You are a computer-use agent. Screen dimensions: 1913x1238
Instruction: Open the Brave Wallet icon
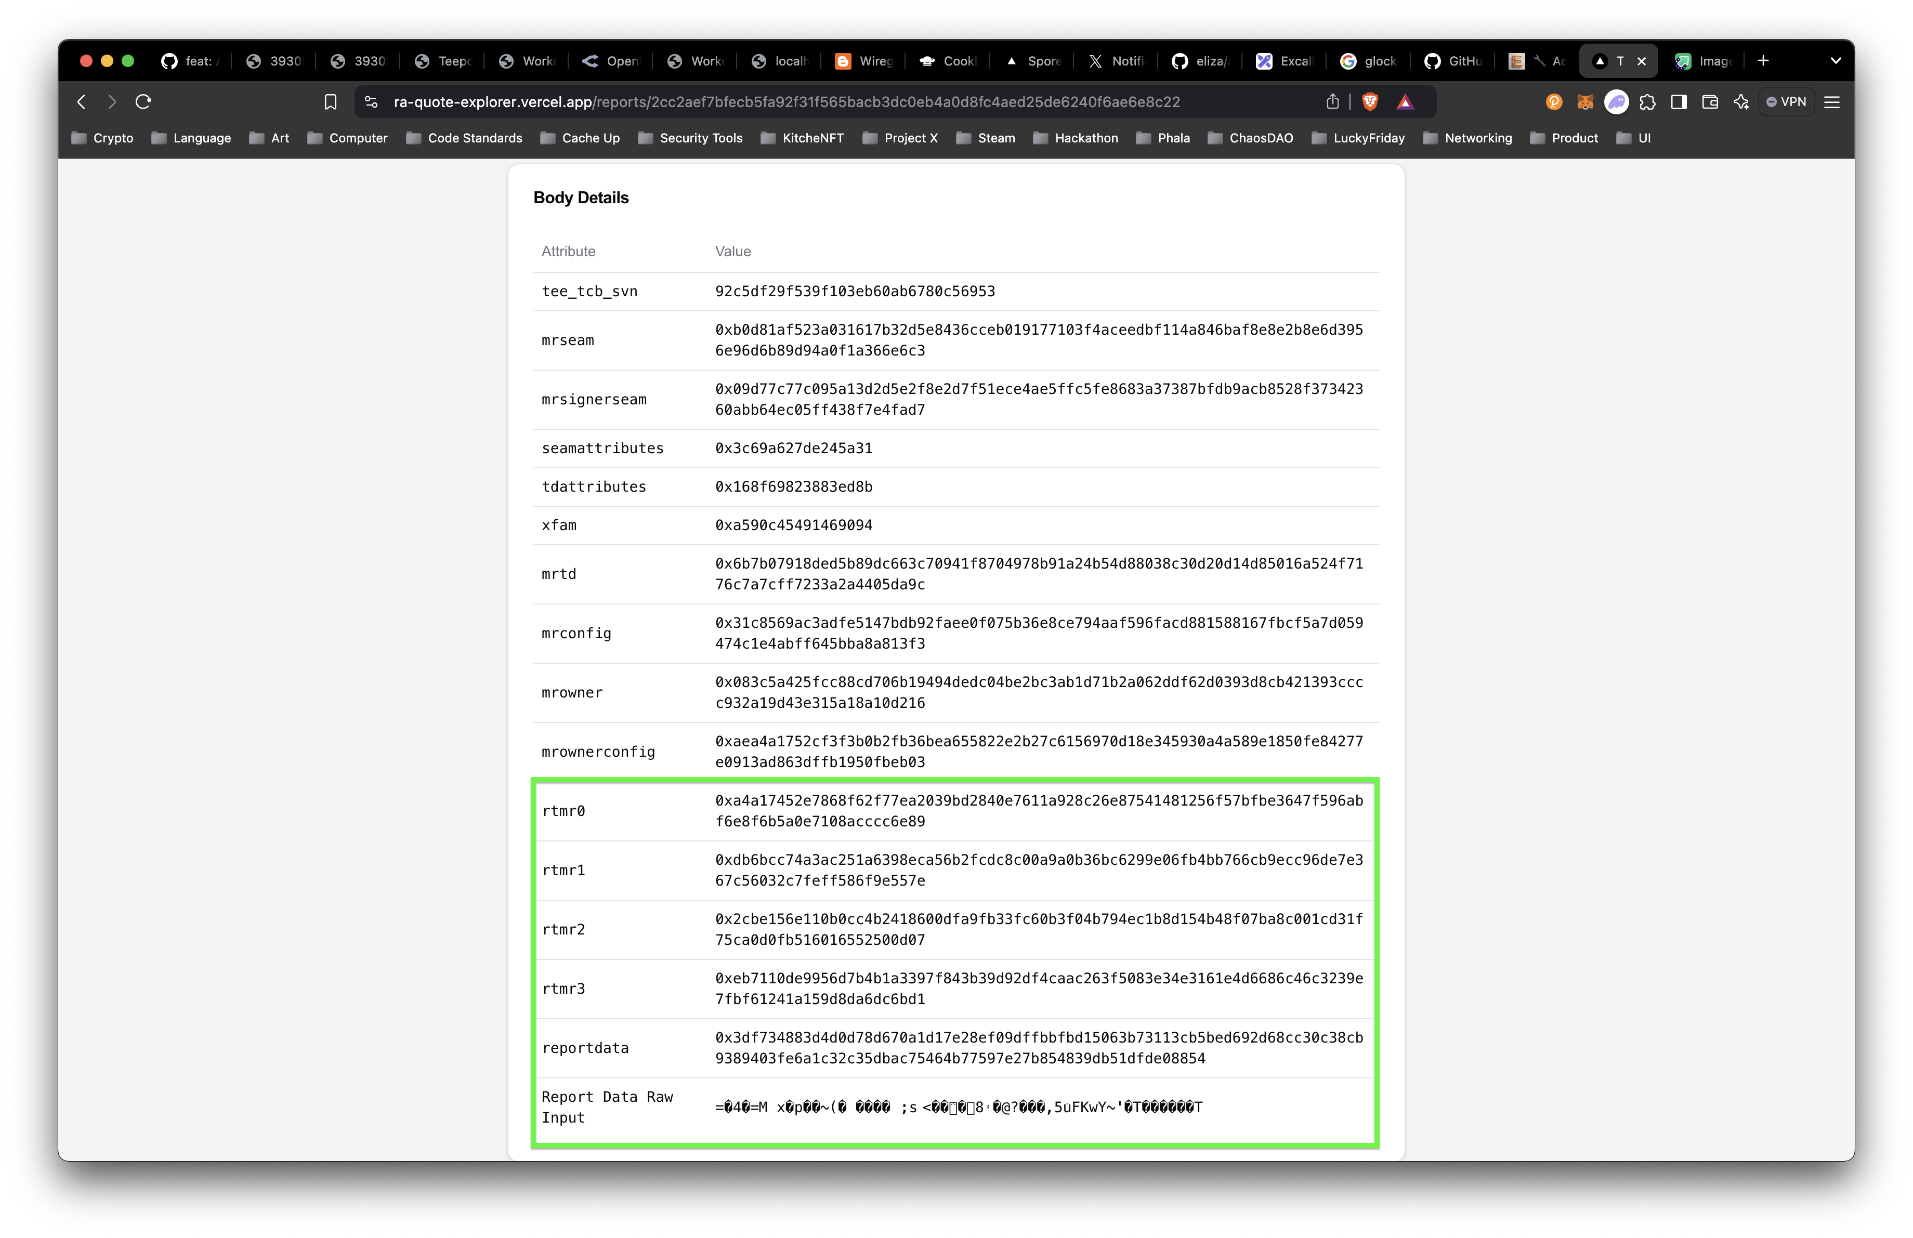coord(1710,102)
